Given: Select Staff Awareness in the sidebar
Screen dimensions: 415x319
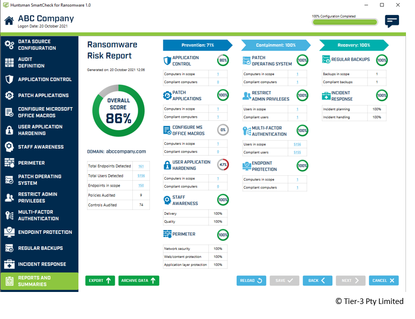Looking at the screenshot, I should [x=40, y=147].
